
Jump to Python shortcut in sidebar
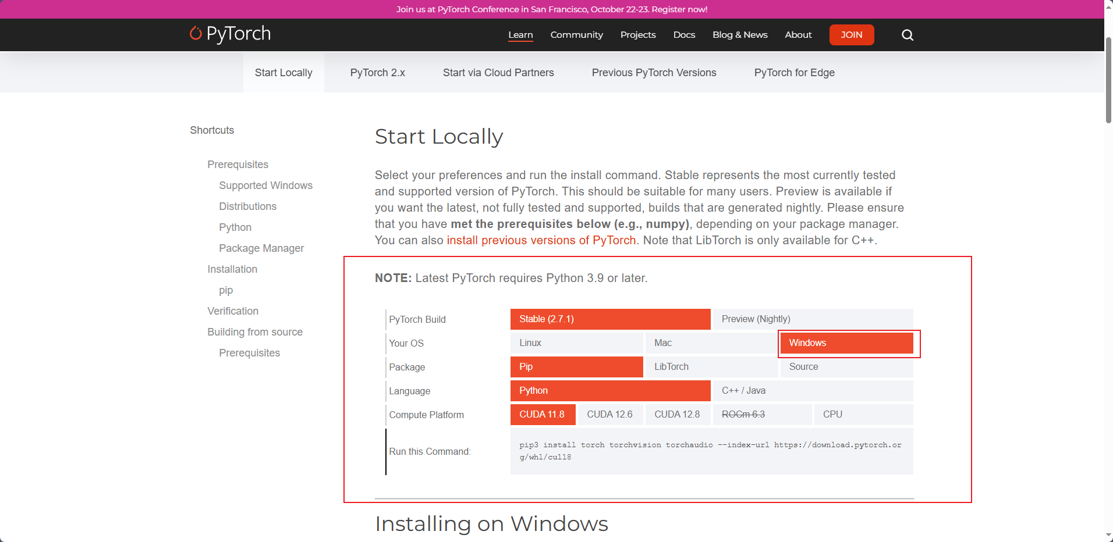click(x=235, y=227)
